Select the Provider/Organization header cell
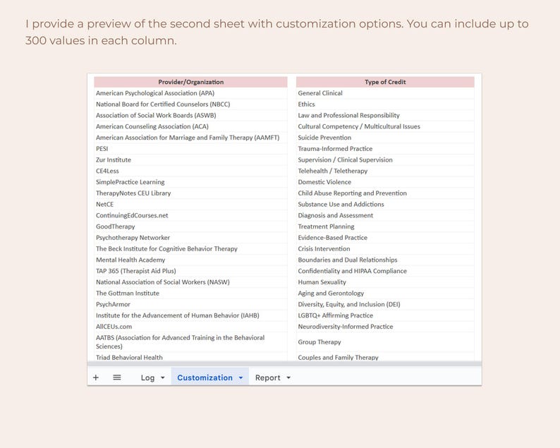 [190, 82]
